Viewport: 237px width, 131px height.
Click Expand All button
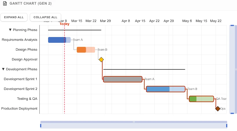click(x=14, y=17)
